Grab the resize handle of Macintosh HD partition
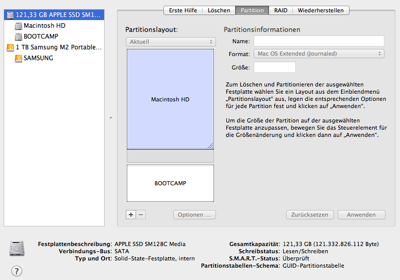This screenshot has height=280, width=400. [210, 146]
